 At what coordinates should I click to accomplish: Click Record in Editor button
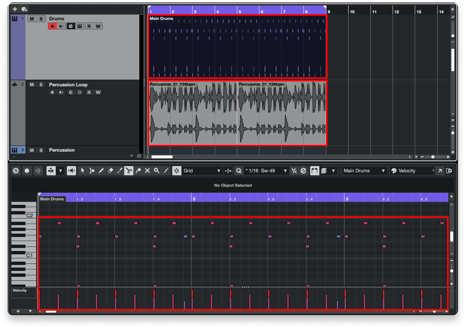[x=27, y=171]
